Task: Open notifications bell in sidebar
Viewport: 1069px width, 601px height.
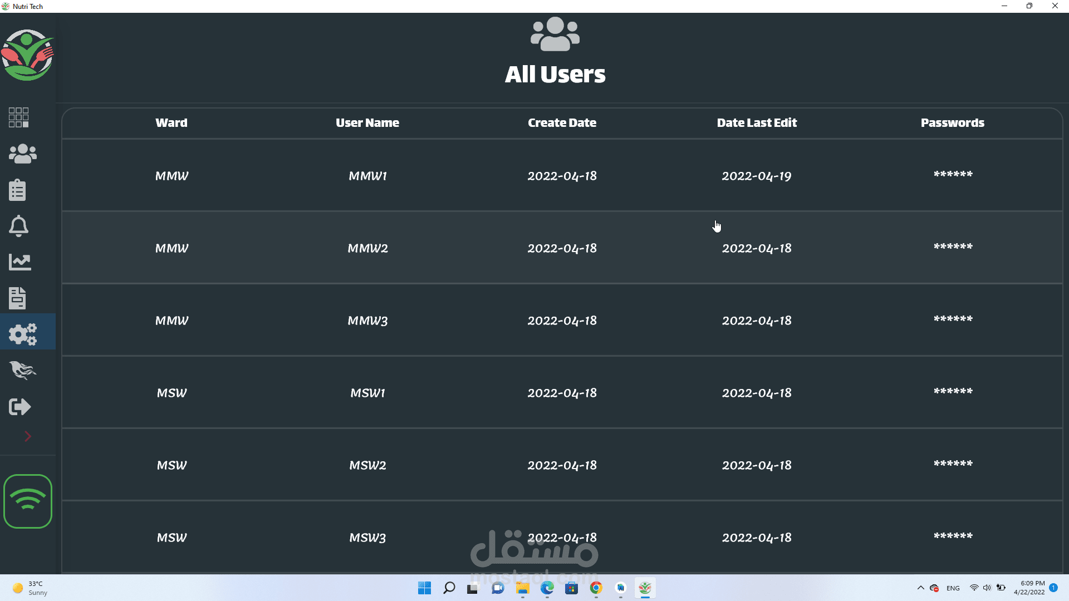Action: (x=19, y=226)
